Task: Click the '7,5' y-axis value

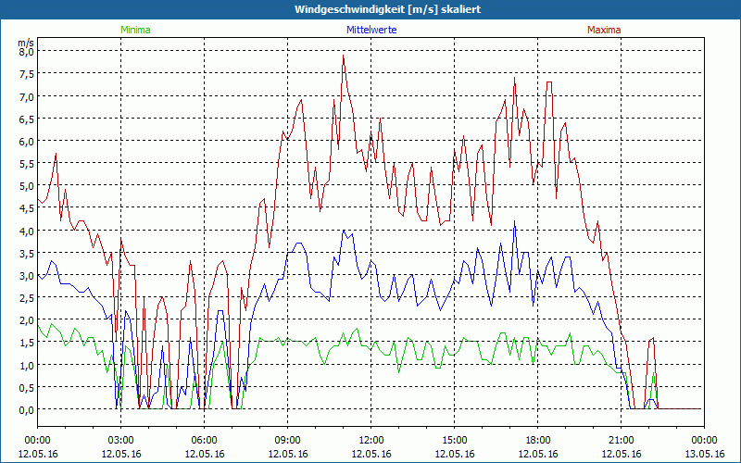Action: tap(27, 74)
